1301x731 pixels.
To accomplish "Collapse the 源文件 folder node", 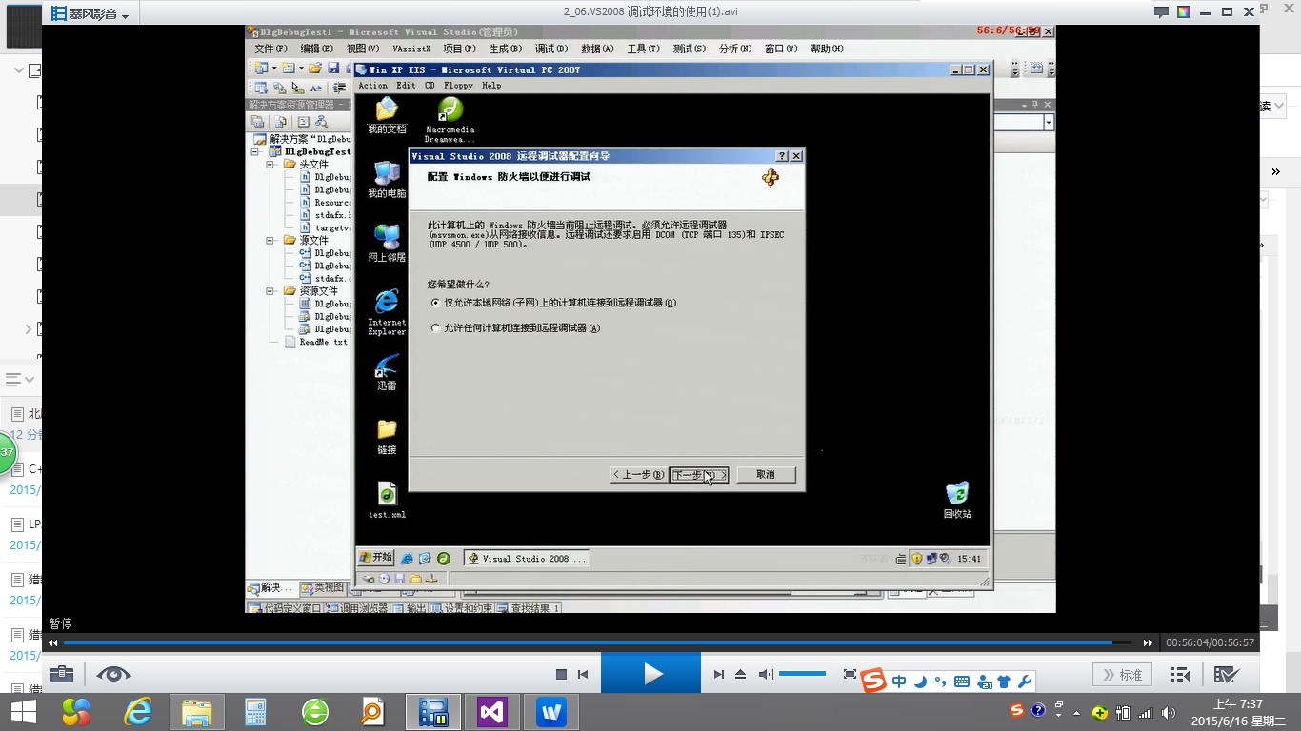I will coord(270,240).
